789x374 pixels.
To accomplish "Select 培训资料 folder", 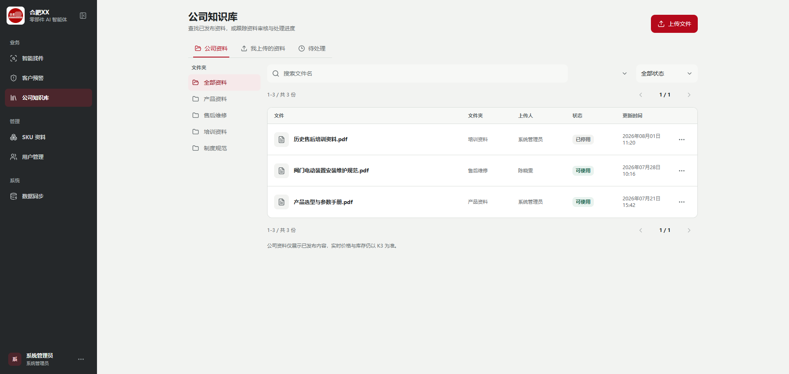I will [224, 132].
